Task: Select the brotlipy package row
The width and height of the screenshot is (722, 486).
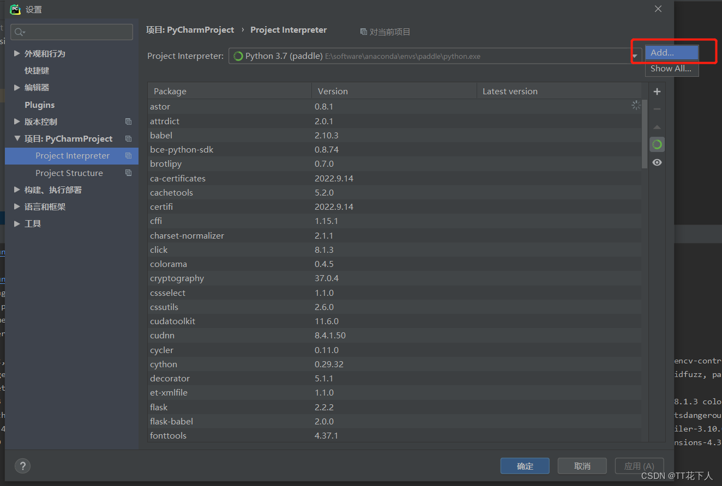Action: 394,163
